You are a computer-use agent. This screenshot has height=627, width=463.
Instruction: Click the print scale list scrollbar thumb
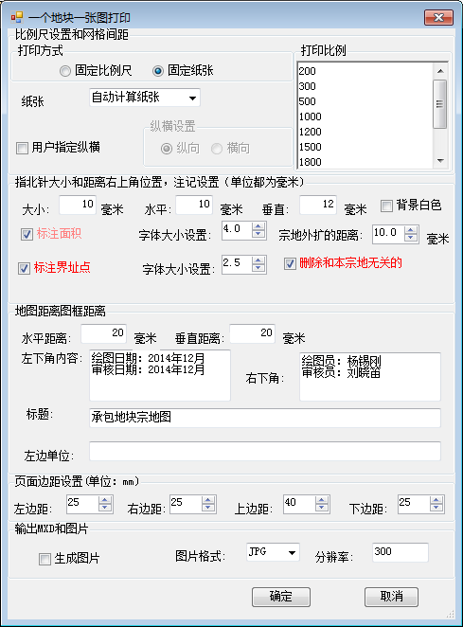click(440, 104)
